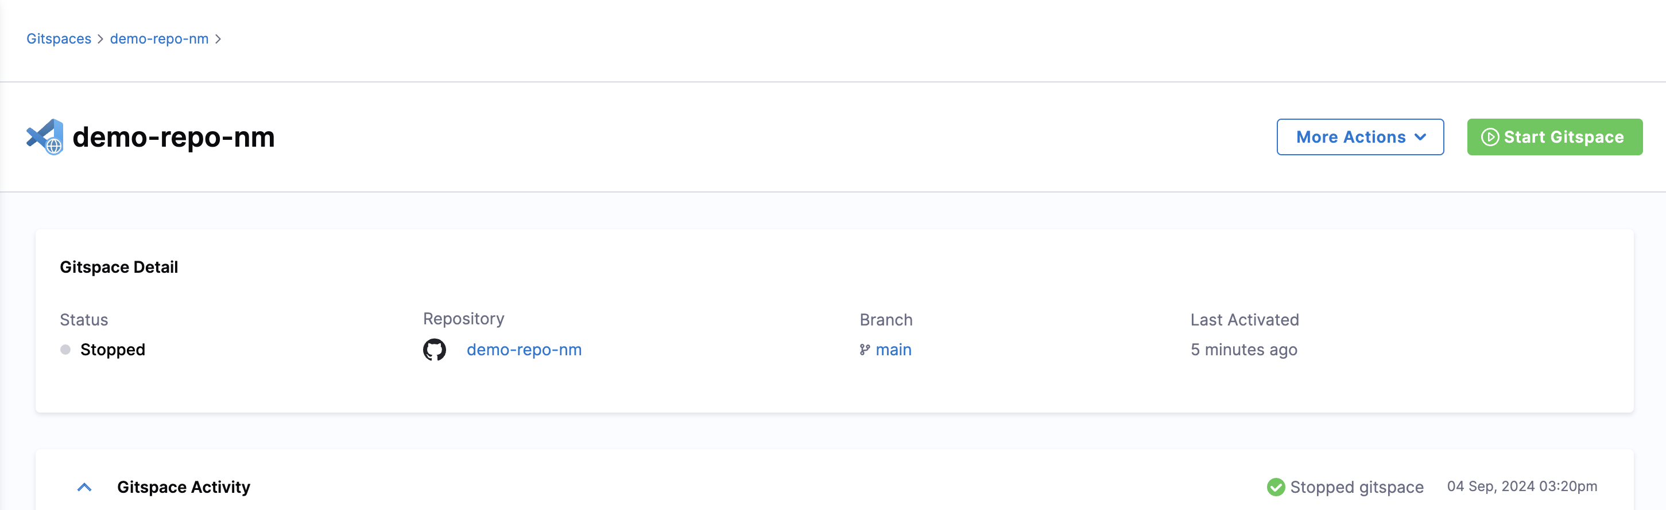The image size is (1666, 510).
Task: Start the Gitspace with green button
Action: point(1555,137)
